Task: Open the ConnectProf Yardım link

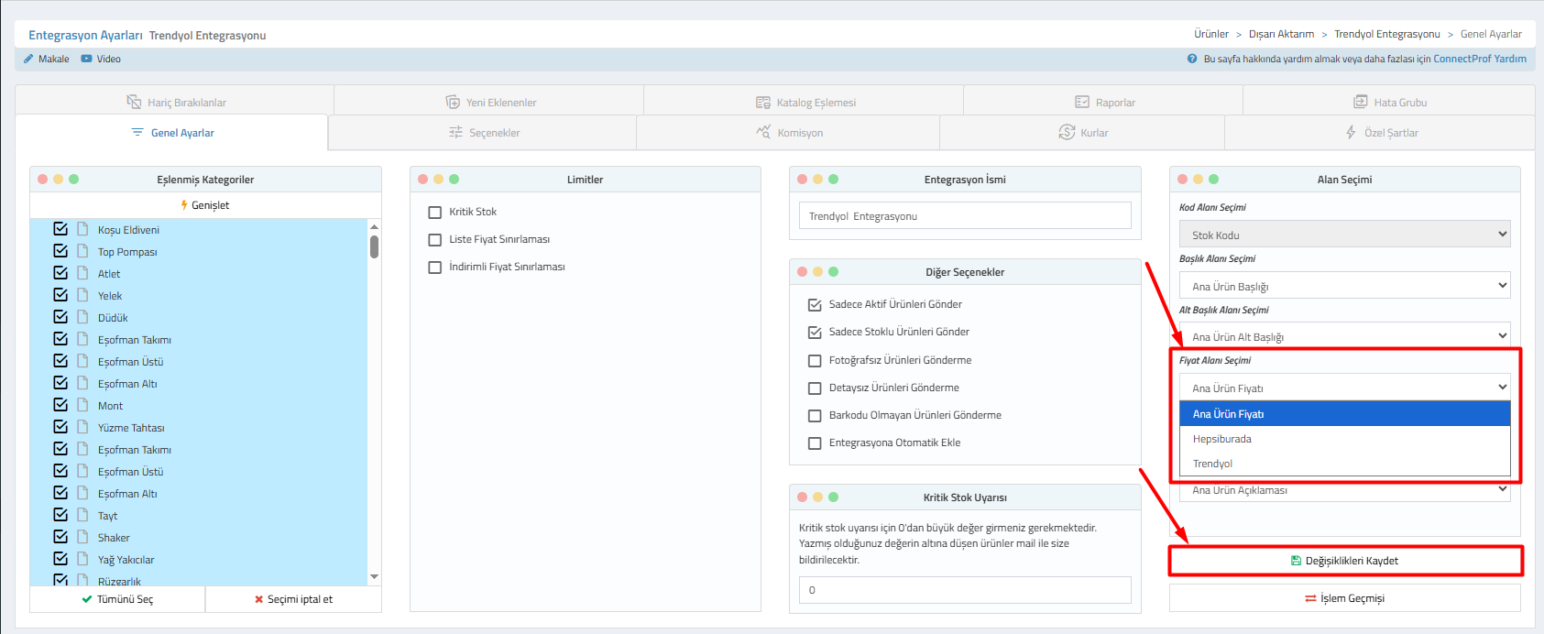Action: (1479, 59)
